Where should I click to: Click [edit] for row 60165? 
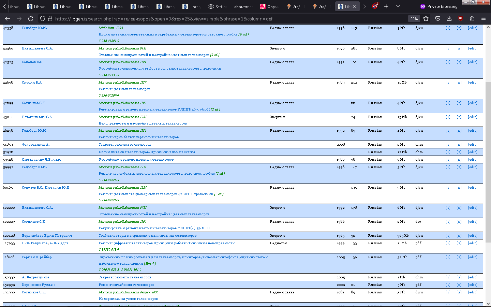click(472, 188)
